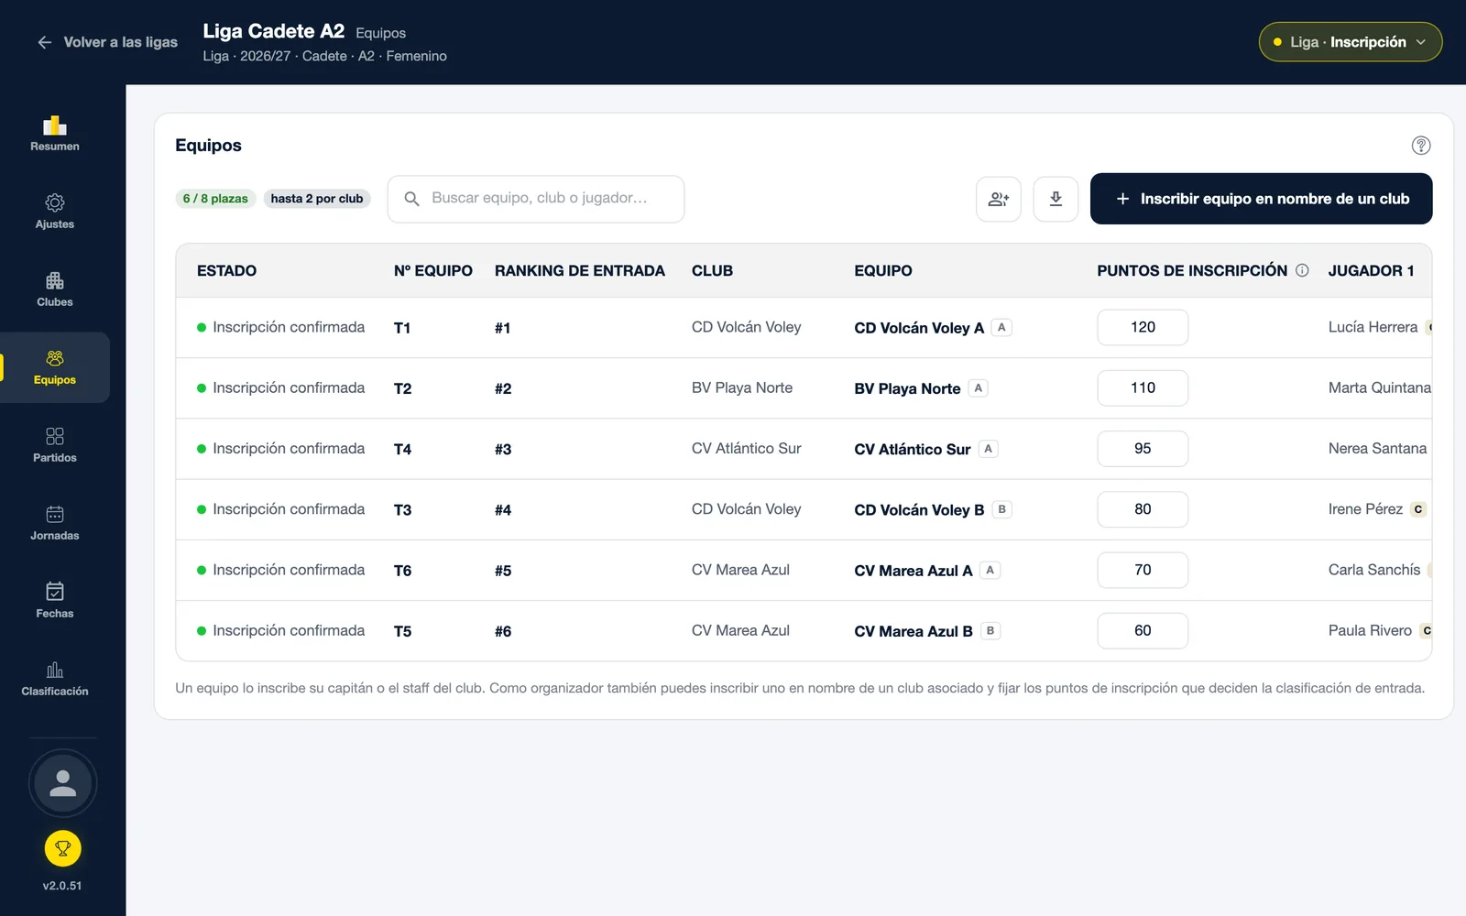
Task: Edit points field showing 70
Action: point(1143,570)
